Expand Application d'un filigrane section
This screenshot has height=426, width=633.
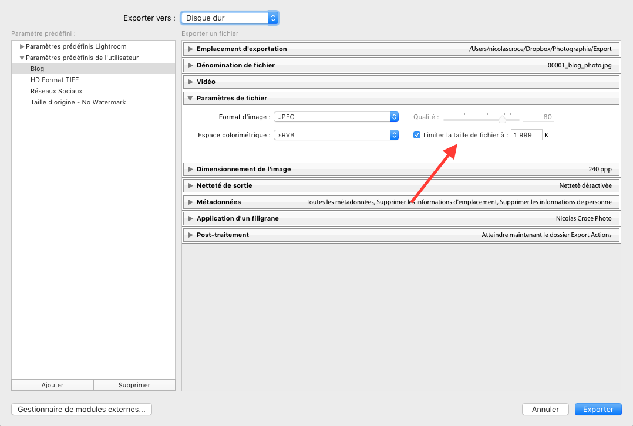point(190,219)
